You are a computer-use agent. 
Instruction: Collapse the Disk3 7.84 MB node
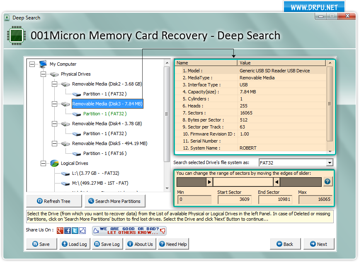54,104
